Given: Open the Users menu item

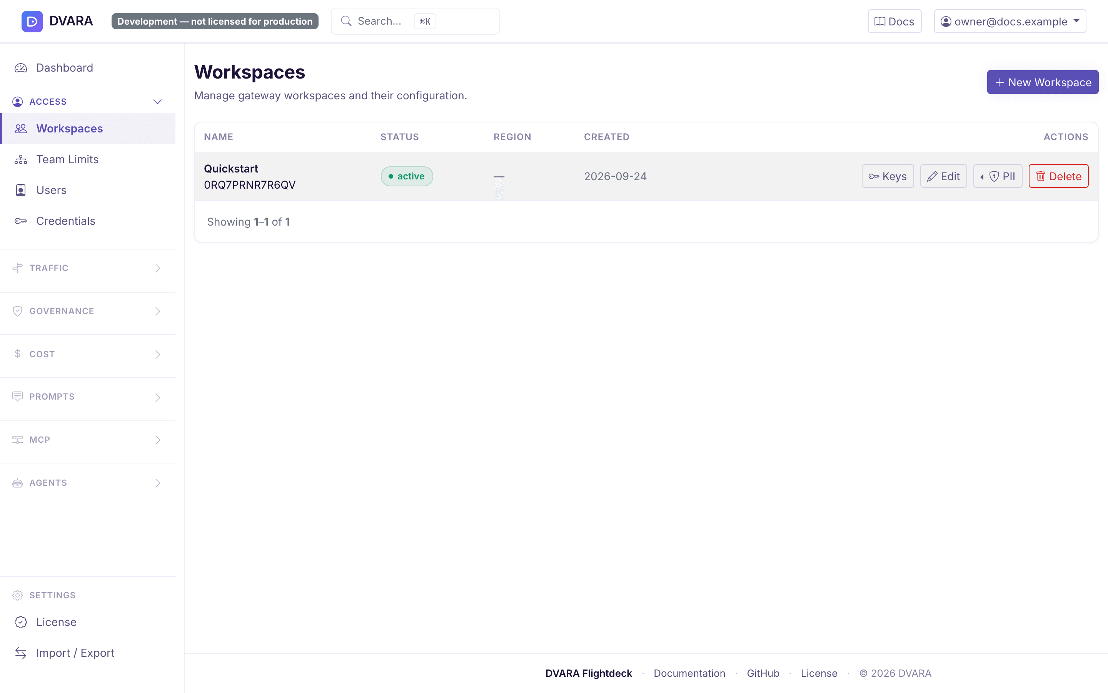Looking at the screenshot, I should (x=88, y=190).
